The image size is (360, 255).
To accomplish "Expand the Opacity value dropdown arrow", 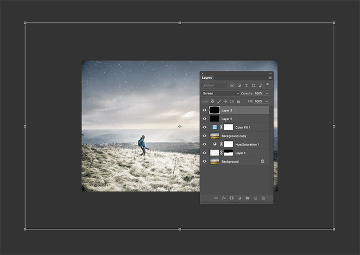I will click(267, 93).
